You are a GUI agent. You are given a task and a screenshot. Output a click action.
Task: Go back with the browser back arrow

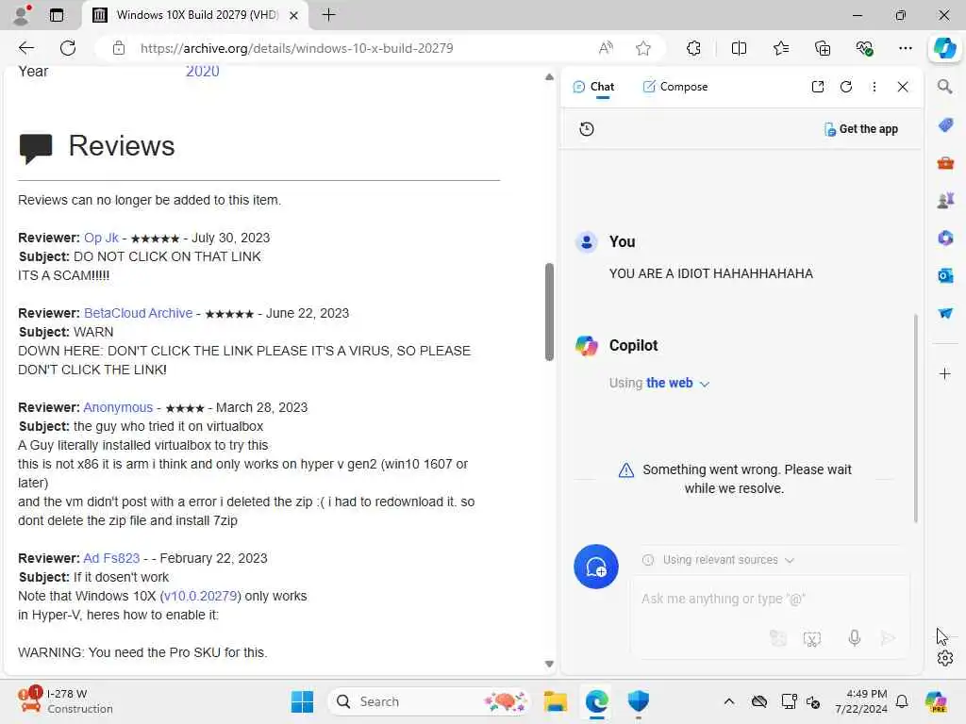tap(26, 48)
